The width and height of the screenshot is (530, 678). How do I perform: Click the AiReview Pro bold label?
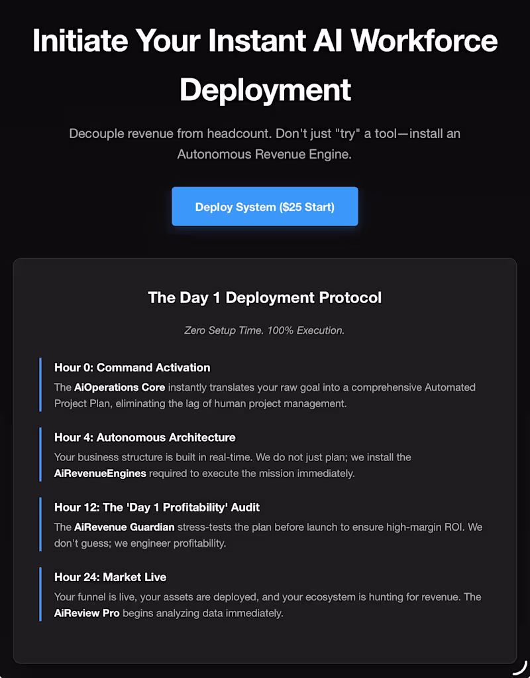[87, 613]
